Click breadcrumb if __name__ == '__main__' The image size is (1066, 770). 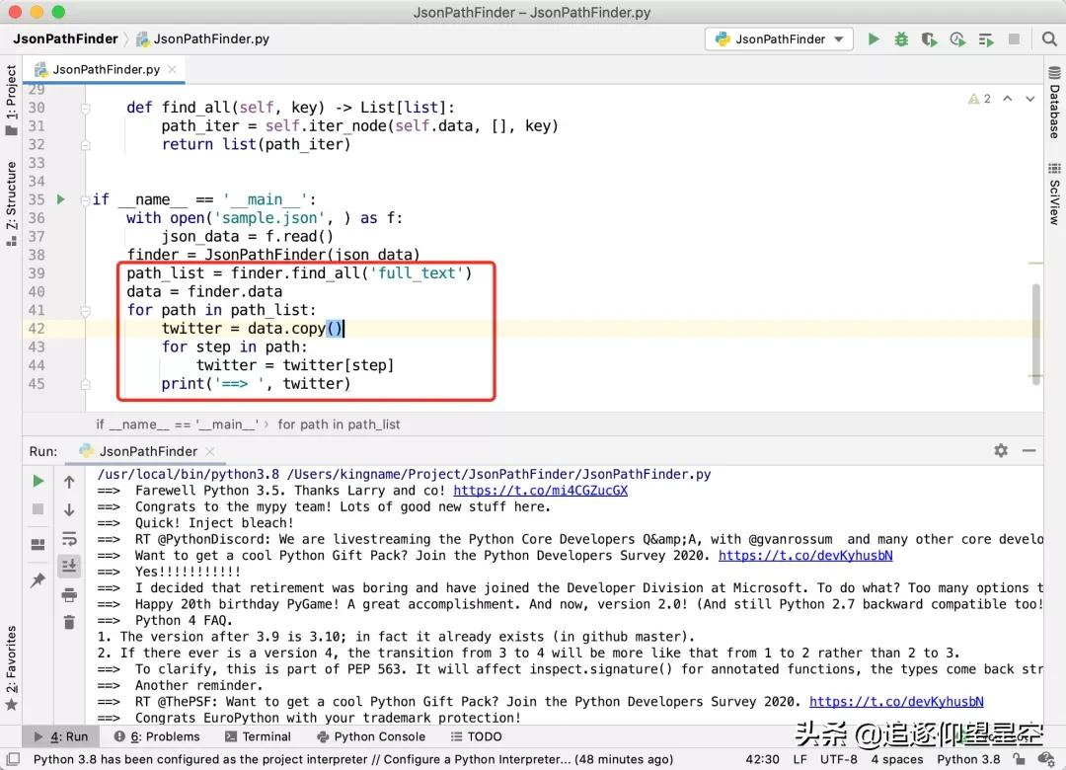click(x=177, y=424)
